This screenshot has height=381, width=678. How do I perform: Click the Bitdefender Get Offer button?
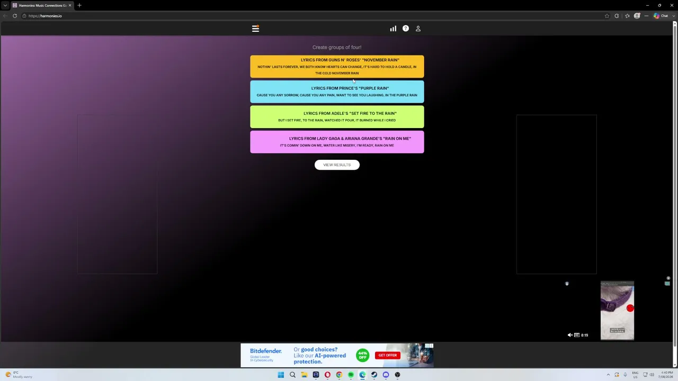[x=387, y=356]
